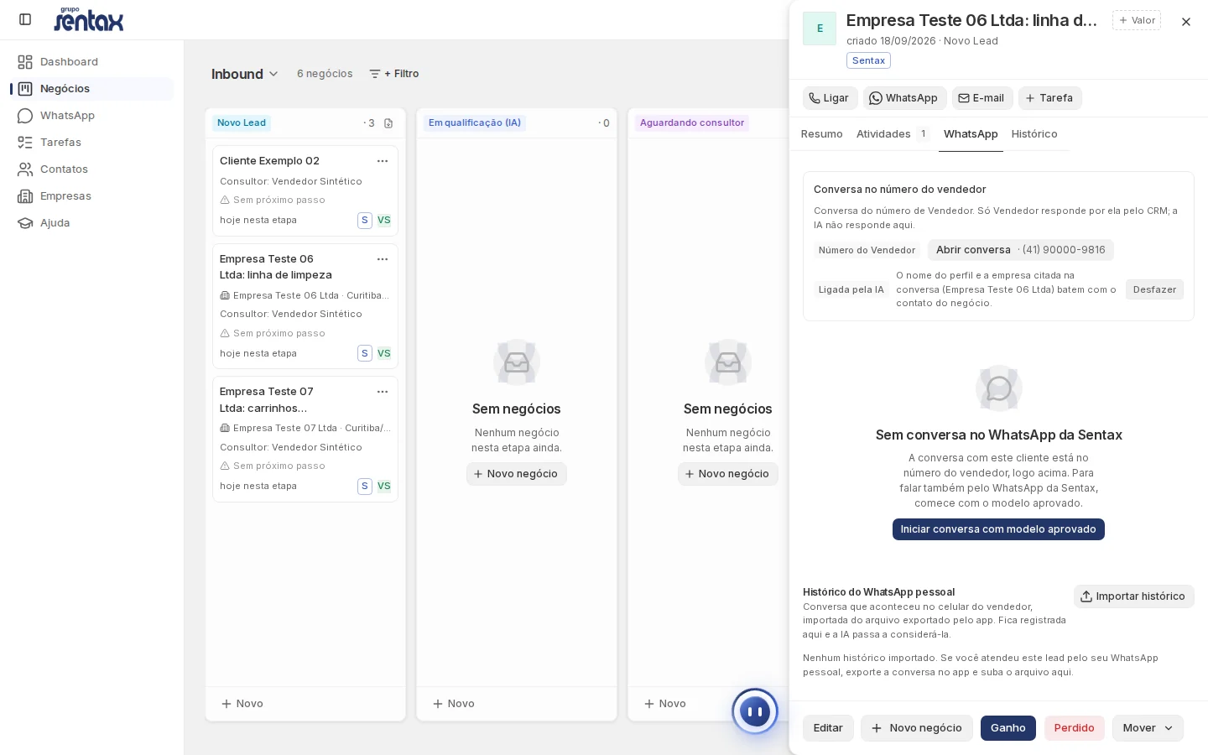Image resolution: width=1208 pixels, height=755 pixels.
Task: Click the Grupo Sentax logo
Action: [88, 19]
